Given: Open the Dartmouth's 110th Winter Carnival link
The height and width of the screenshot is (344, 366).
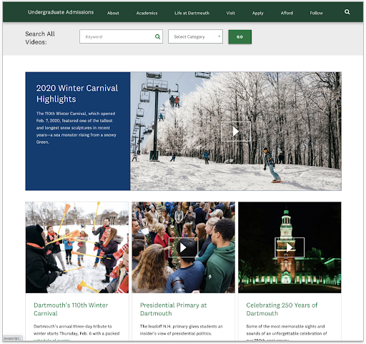Looking at the screenshot, I should (x=71, y=309).
